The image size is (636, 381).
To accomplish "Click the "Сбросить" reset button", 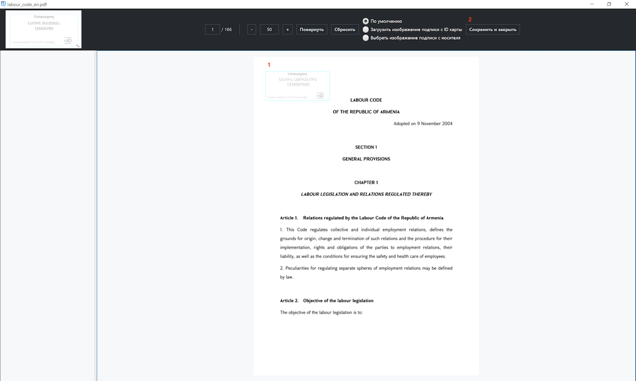I will click(344, 30).
